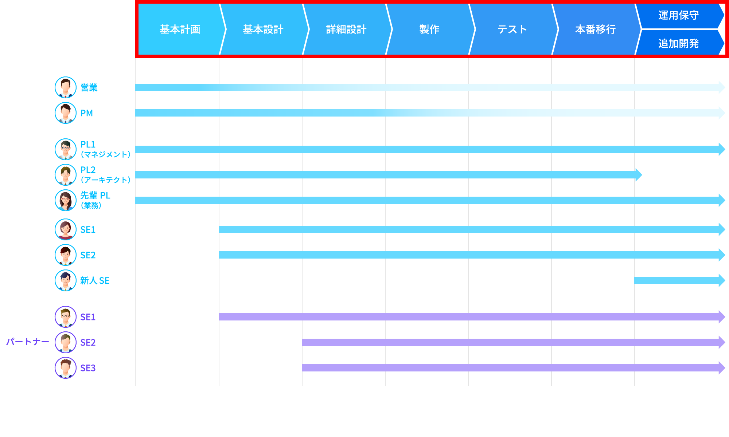Click the purple SE3 label
729x437 pixels.
88,368
